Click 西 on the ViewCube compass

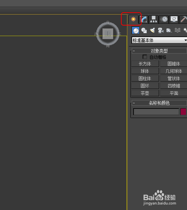click(96, 34)
